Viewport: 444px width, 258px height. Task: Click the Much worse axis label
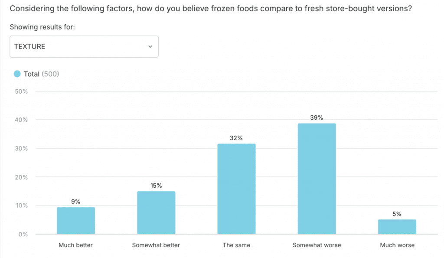coord(397,245)
